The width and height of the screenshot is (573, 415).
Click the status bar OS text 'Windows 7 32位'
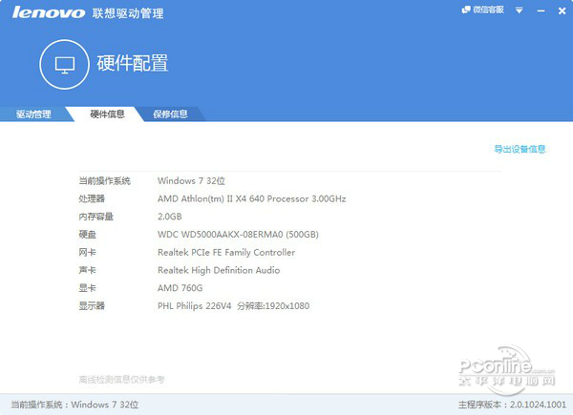104,405
